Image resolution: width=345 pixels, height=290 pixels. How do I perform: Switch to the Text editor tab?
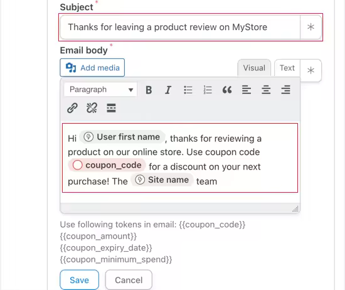pyautogui.click(x=287, y=68)
